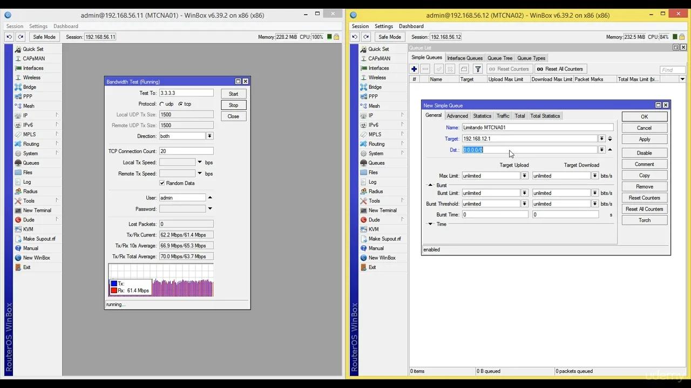
Task: Click the queue Name input field
Action: click(x=537, y=128)
